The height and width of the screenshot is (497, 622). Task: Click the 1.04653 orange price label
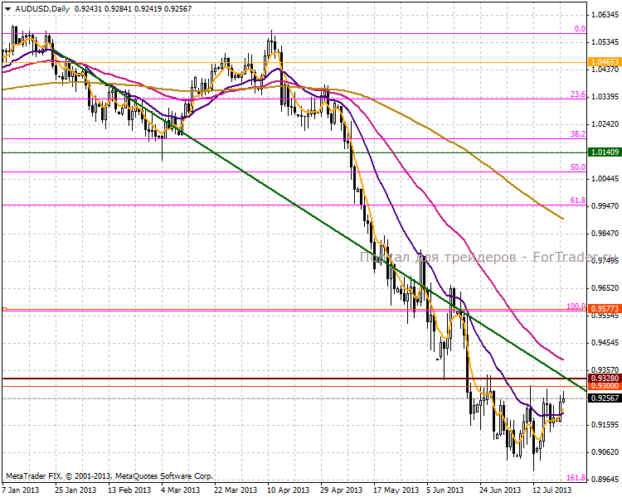point(605,62)
